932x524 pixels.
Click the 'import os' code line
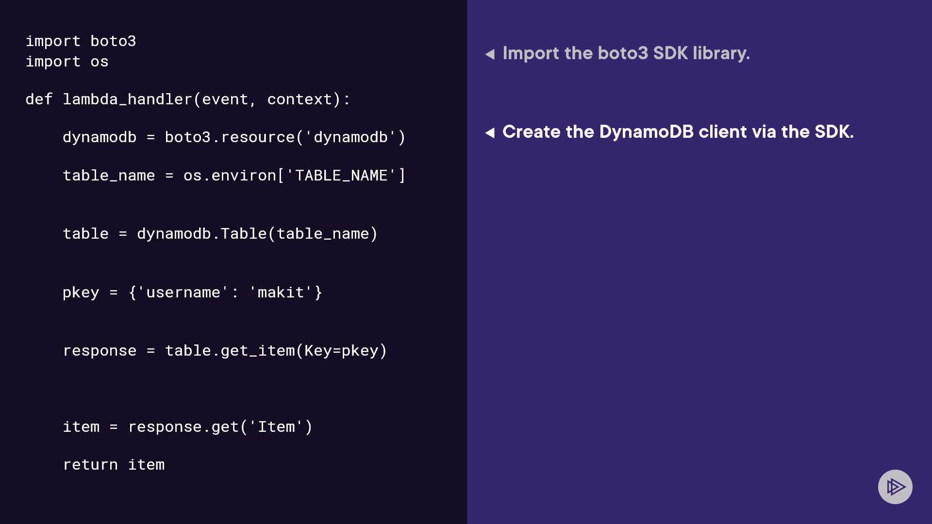(x=67, y=62)
